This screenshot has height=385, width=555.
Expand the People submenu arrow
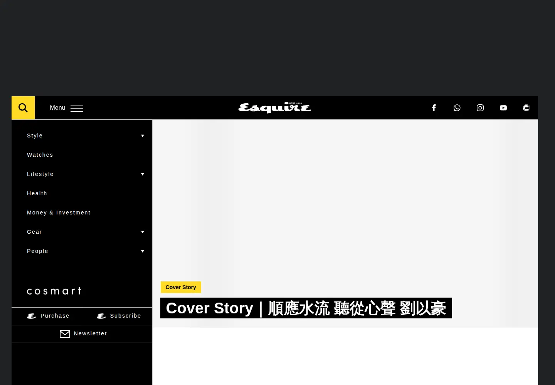143,251
